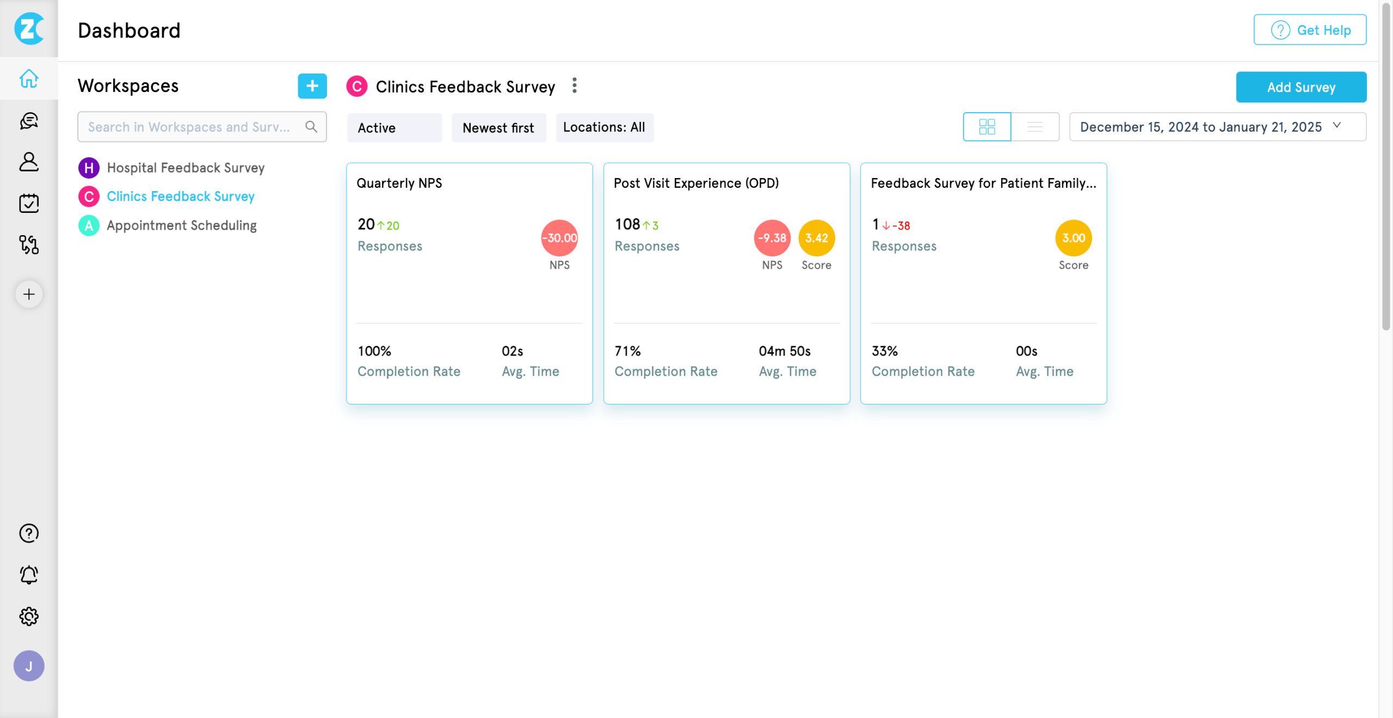Click the help question mark sidebar icon
Image resolution: width=1393 pixels, height=718 pixels.
pyautogui.click(x=29, y=533)
